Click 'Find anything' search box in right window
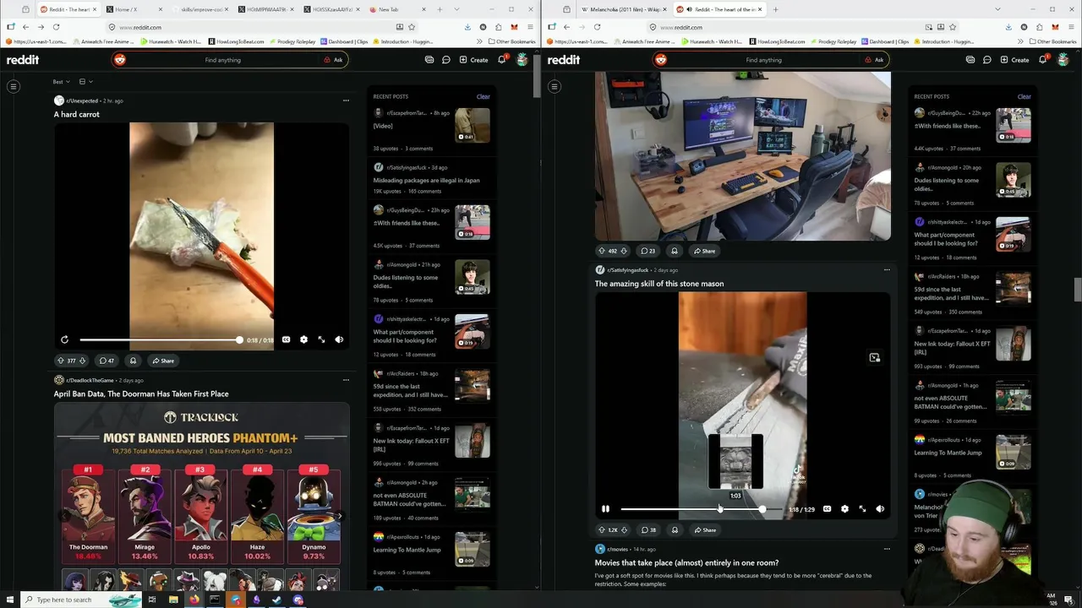Screen dimensions: 1082x608 pos(763,60)
